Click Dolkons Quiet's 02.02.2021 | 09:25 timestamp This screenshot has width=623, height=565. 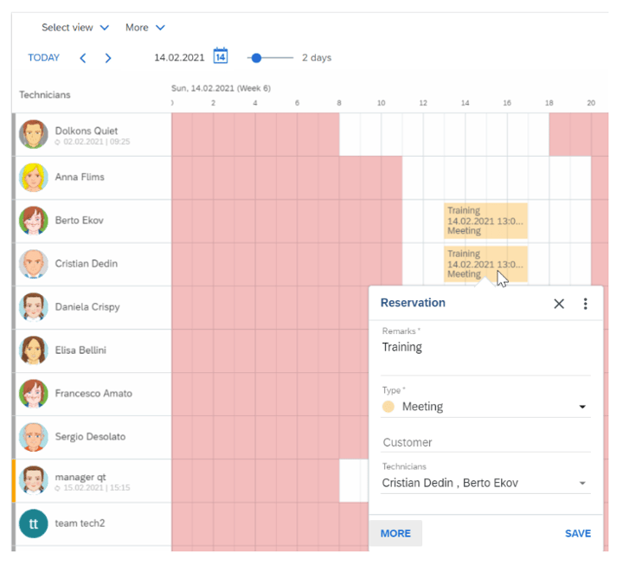(97, 142)
